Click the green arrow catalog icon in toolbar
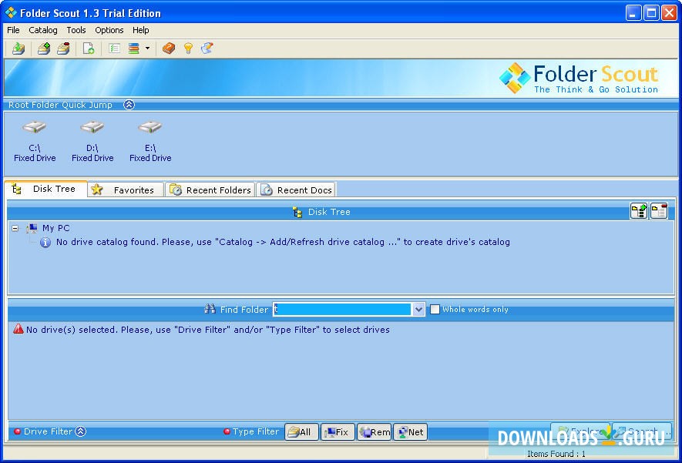Viewport: 682px width, 463px height. [18, 49]
